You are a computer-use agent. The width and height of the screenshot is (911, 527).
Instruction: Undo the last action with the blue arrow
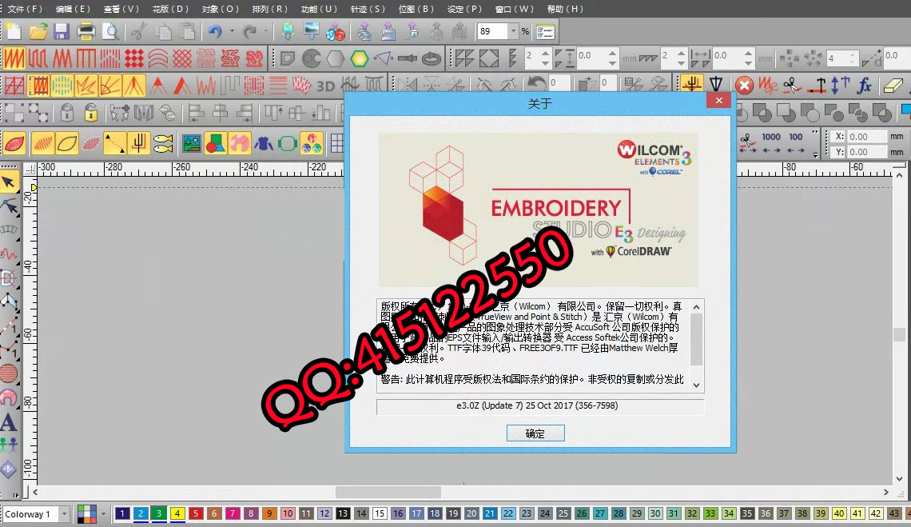coord(215,31)
